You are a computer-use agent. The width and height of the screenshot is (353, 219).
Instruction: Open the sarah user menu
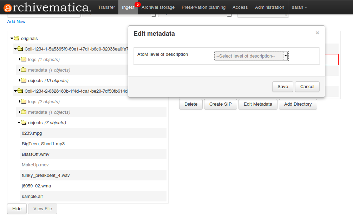pos(299,7)
